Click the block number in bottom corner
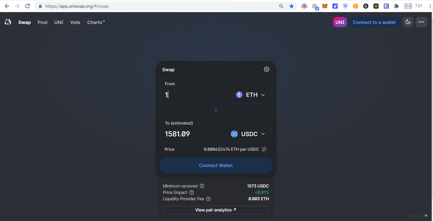 [x=415, y=216]
